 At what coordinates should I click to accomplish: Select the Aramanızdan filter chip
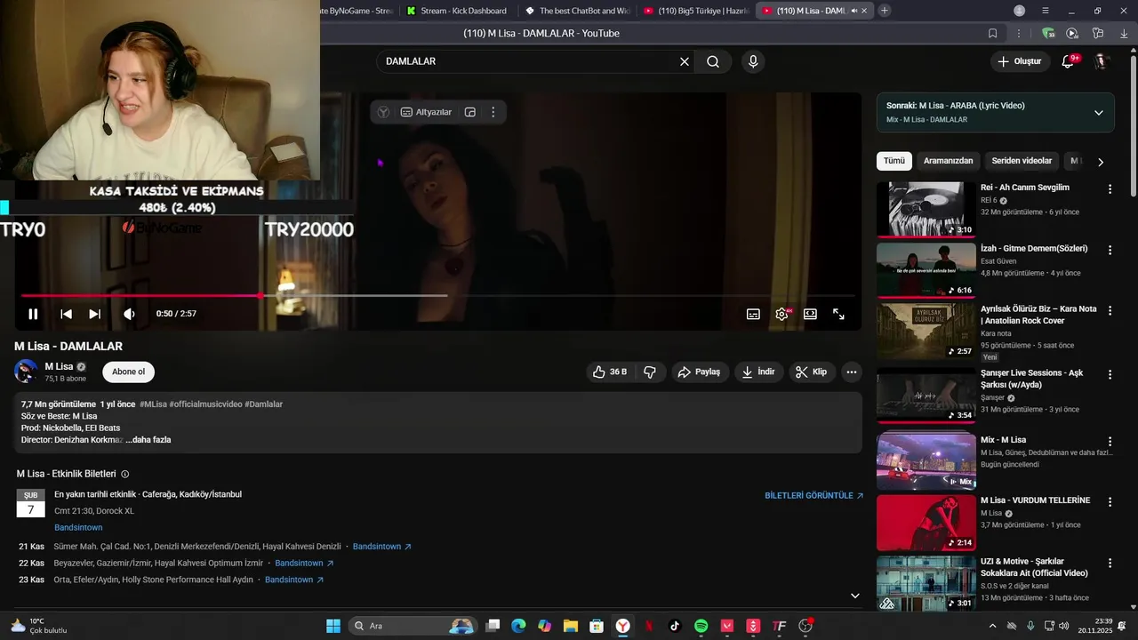(x=949, y=161)
